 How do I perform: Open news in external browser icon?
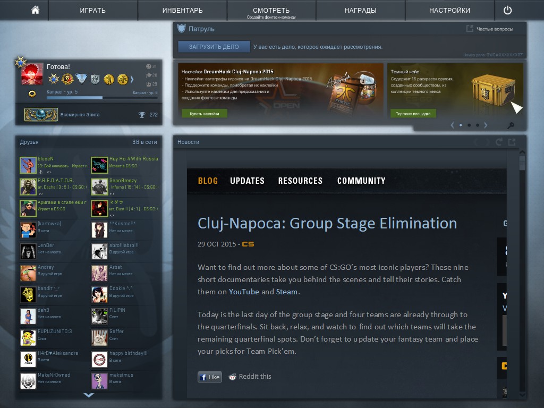pyautogui.click(x=512, y=142)
